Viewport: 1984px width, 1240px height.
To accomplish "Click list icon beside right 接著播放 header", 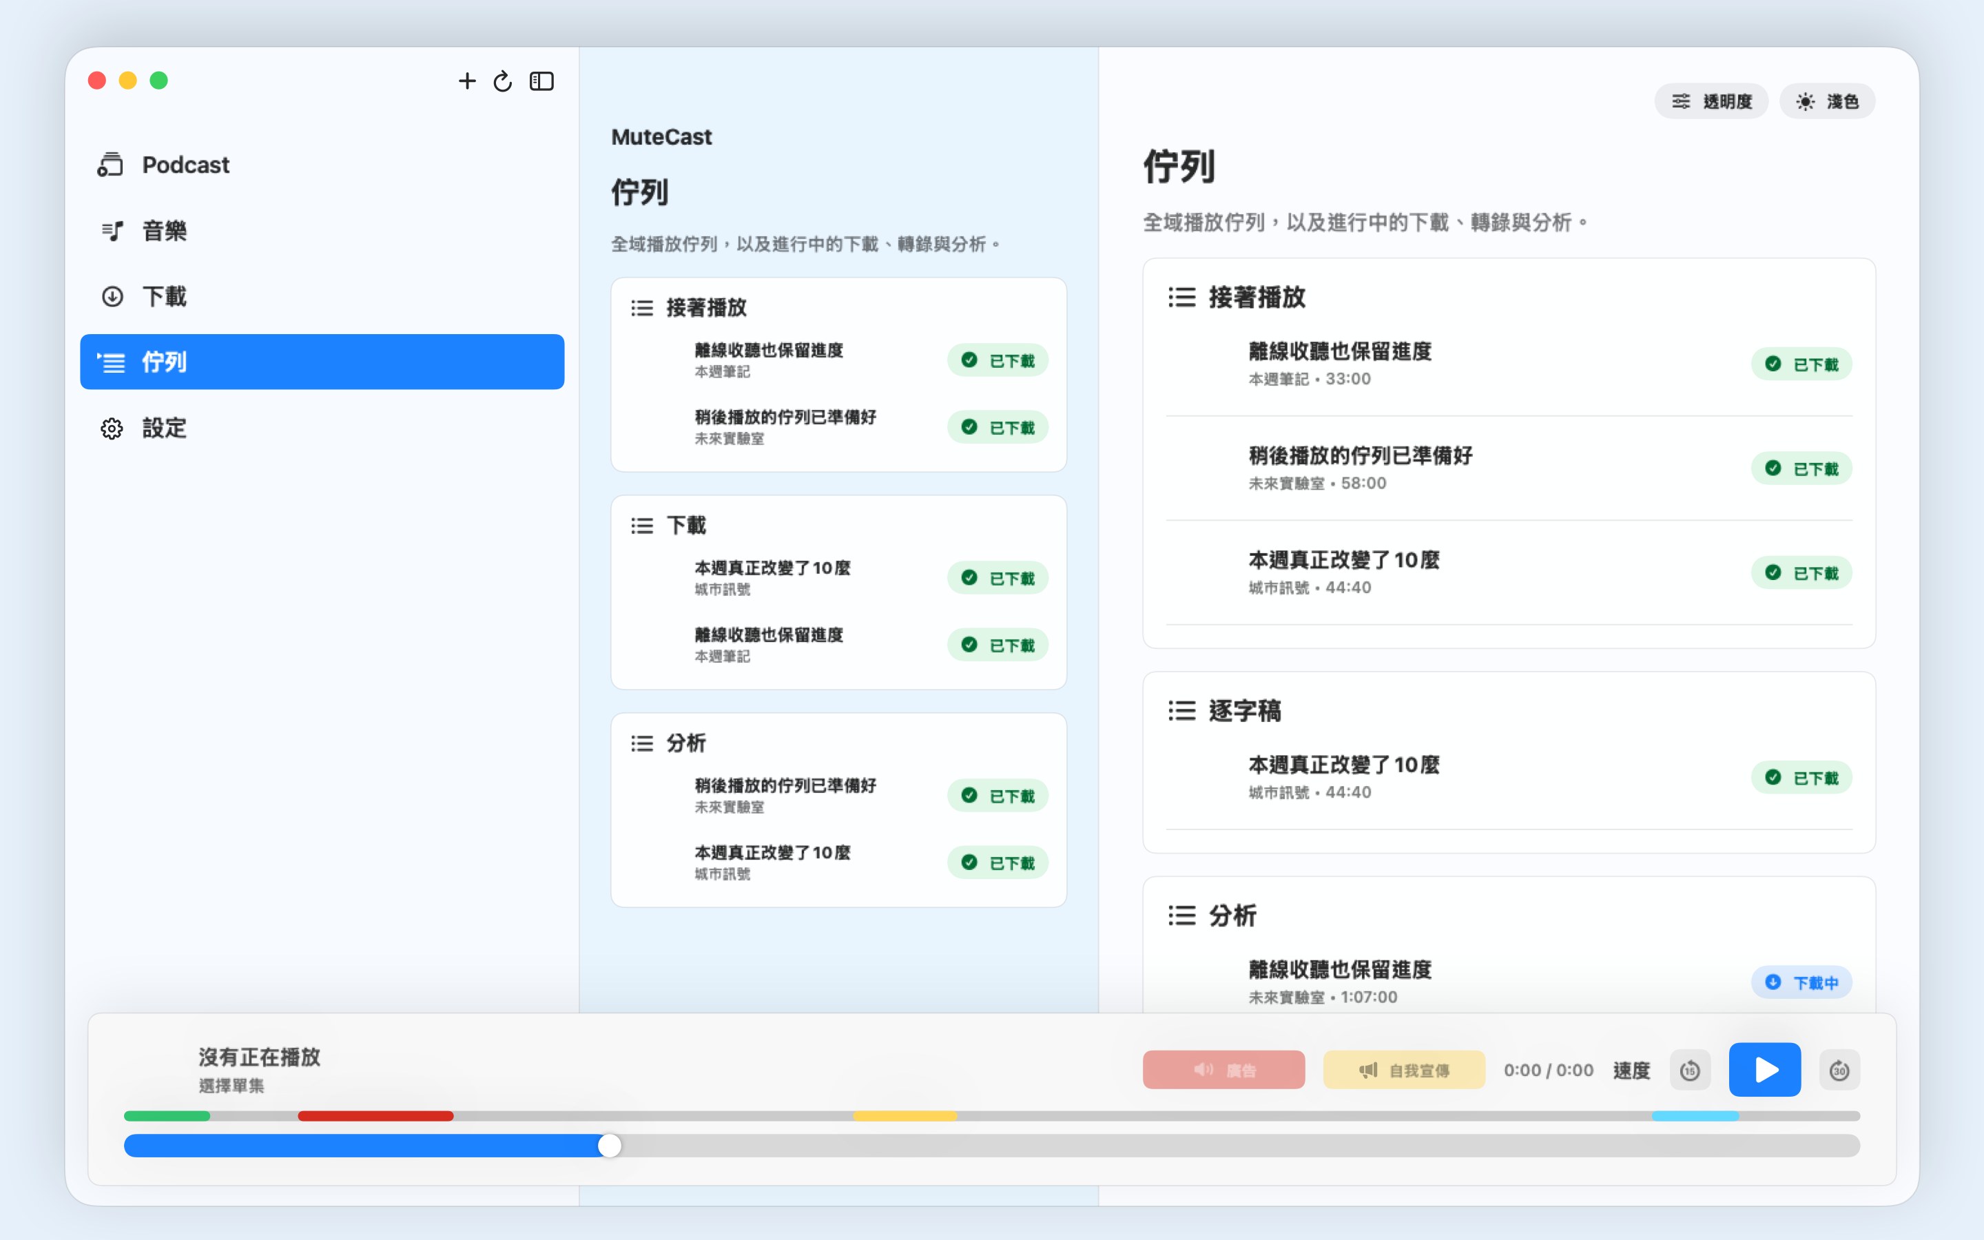I will pos(1181,297).
